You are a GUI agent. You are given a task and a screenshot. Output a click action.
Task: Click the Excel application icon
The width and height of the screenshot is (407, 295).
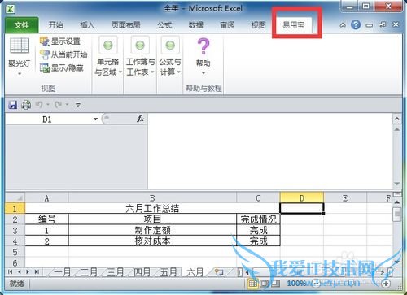(x=11, y=9)
